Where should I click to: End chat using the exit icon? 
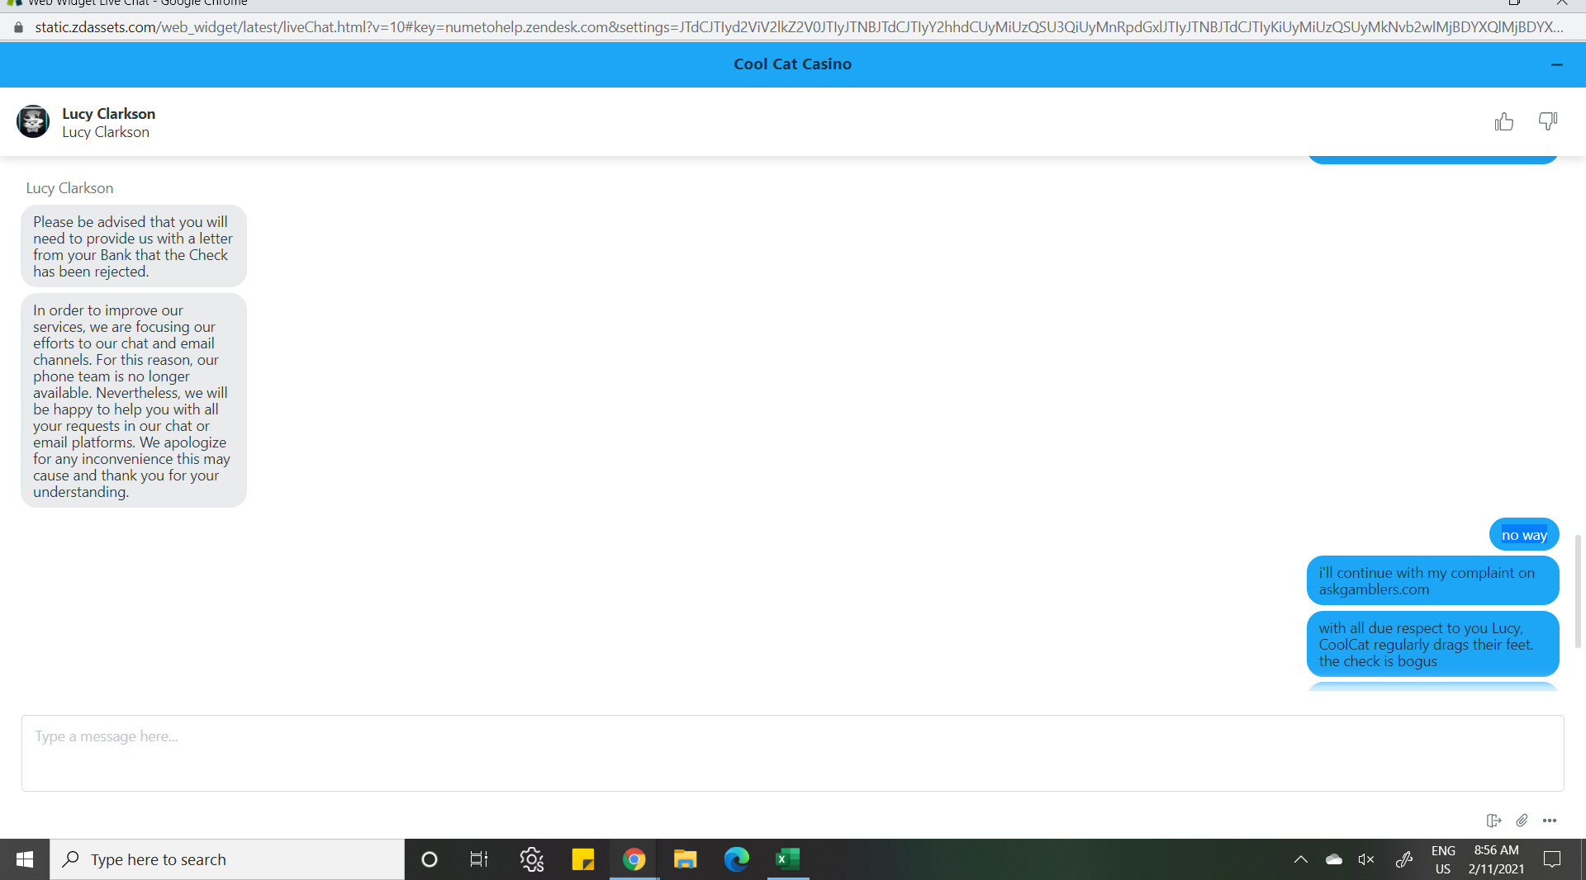[x=1493, y=821]
